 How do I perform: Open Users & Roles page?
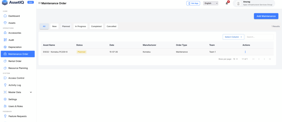[x=16, y=106]
